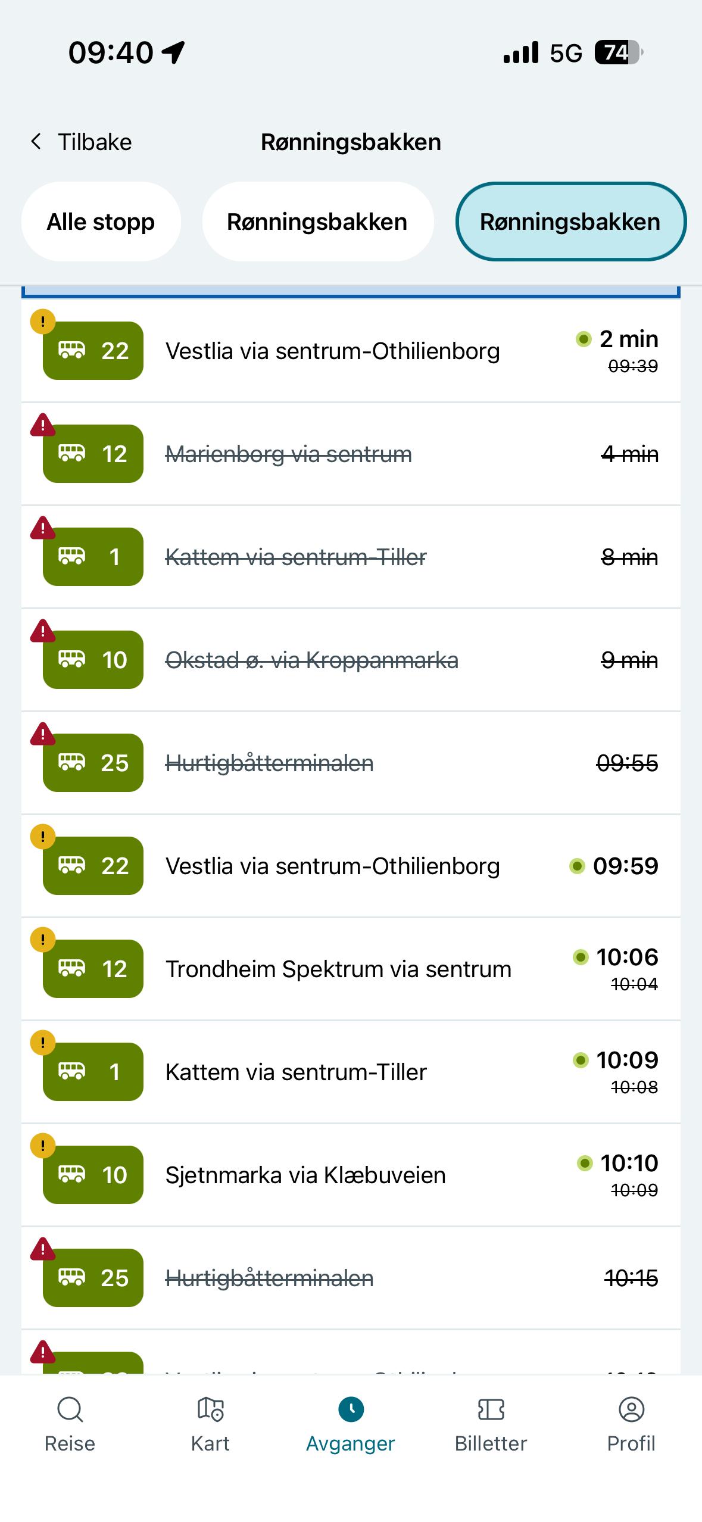702x1522 pixels.
Task: Open cancelled Hurtigbåtterminalen 10:15 departure
Action: coord(351,1278)
